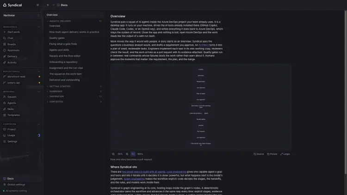This screenshot has width=347, height=195.
Task: Expand the Getting Started docs section
Action: pyautogui.click(x=74, y=86)
